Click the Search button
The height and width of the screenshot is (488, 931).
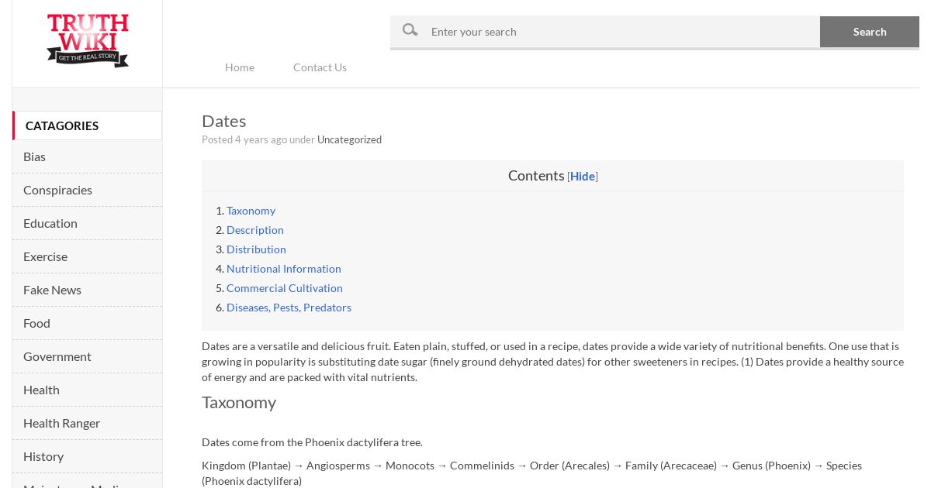870,32
